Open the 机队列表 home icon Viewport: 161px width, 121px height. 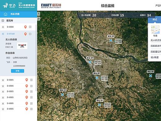pyautogui.click(x=6, y=14)
